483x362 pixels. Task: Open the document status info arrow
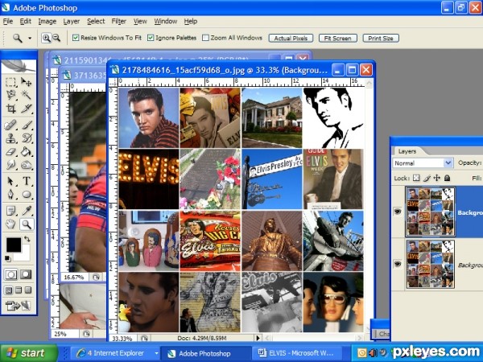(x=258, y=338)
